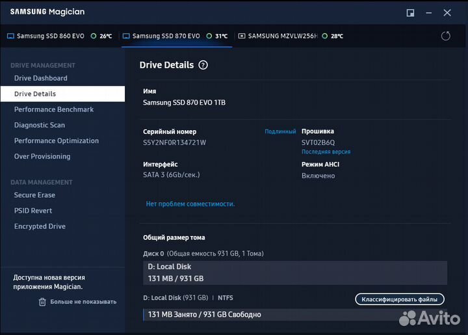Click the Samsung SSD 870 EVO drive icon

(x=126, y=36)
